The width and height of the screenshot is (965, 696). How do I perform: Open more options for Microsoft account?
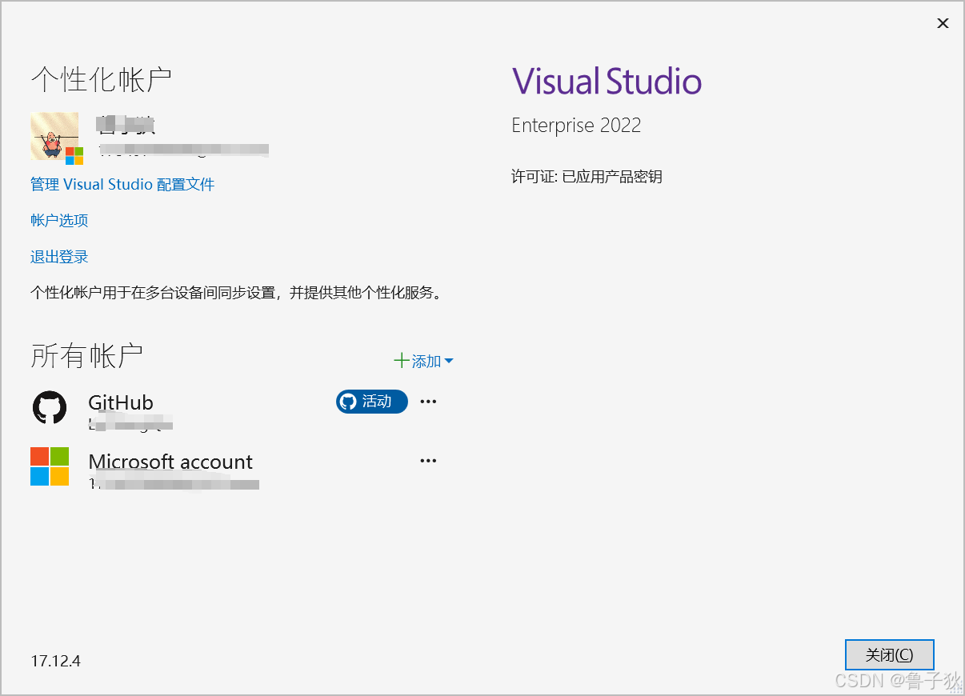tap(429, 461)
